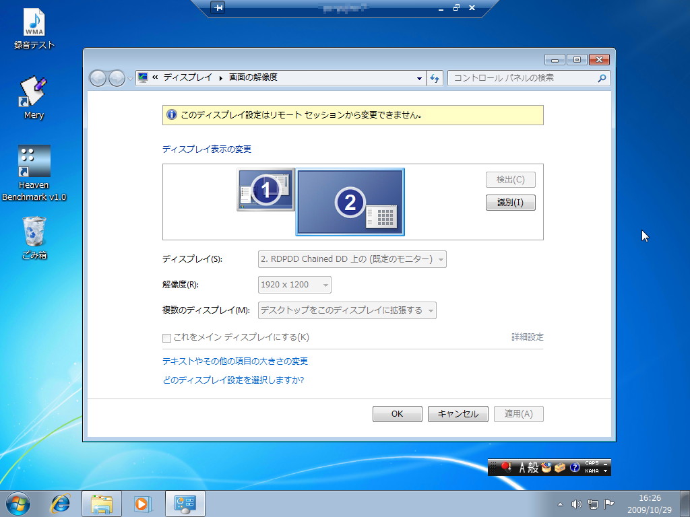
Task: Open the Windows Start button
Action: [x=18, y=504]
